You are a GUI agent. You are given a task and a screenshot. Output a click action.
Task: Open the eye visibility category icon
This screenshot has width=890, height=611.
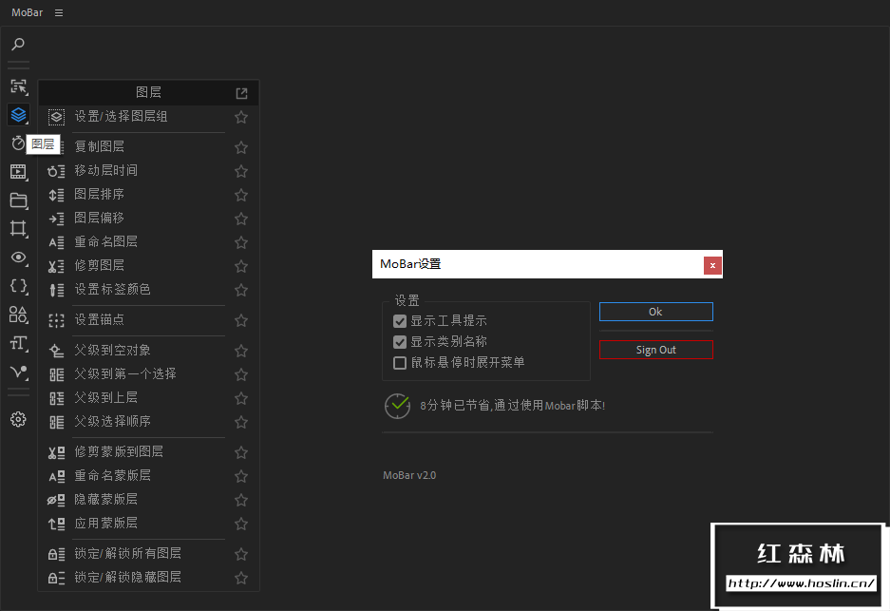coord(18,258)
